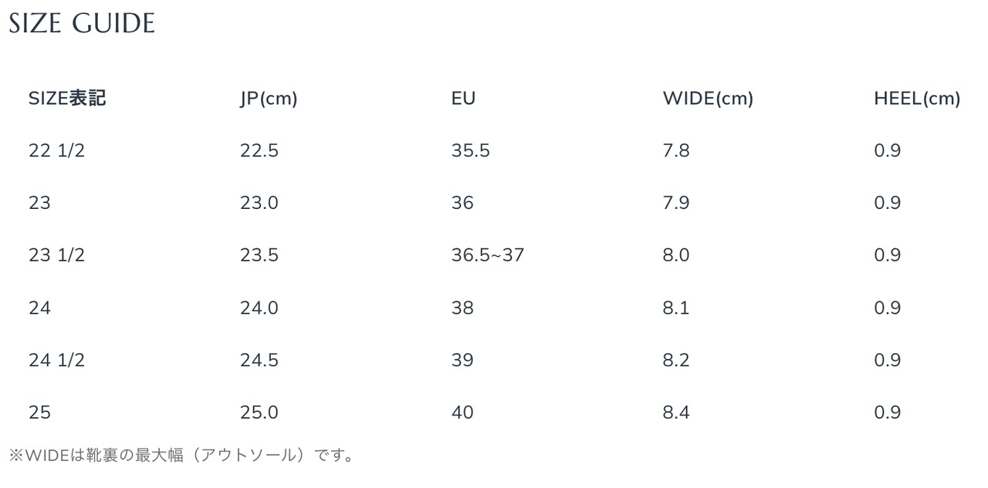Viewport: 988px width, 488px height.
Task: Click the JP(cm) column header
Action: (269, 99)
